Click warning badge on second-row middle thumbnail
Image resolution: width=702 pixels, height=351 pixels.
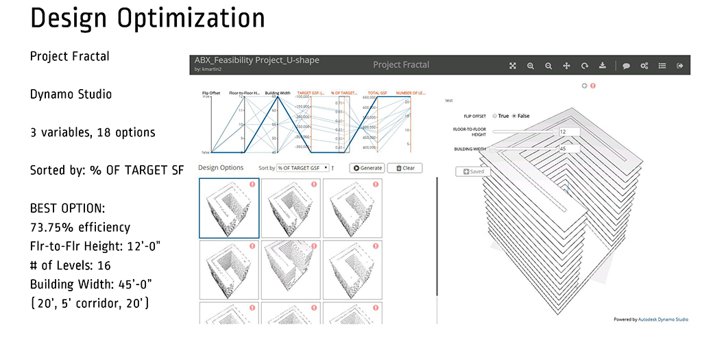click(x=314, y=246)
